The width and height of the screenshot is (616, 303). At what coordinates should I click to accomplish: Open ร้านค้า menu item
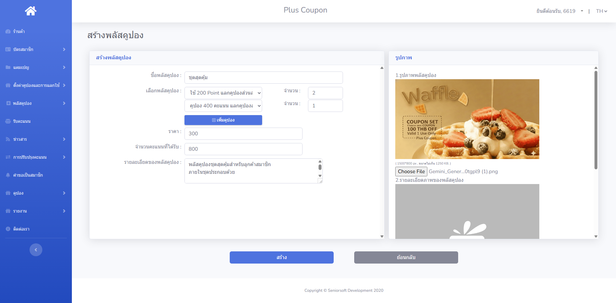pos(36,31)
